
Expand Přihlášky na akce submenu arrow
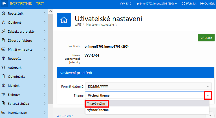coord(45,49)
